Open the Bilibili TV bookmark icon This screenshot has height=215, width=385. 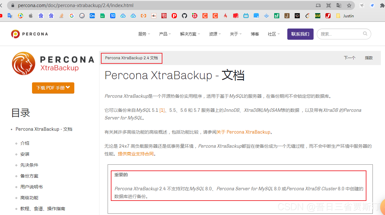[x=246, y=16]
